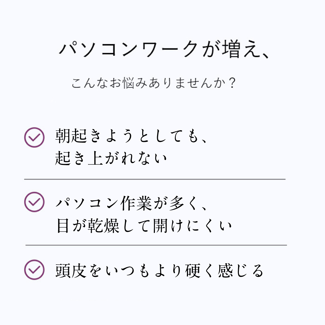Click the question mark ending the subheading

click(232, 83)
